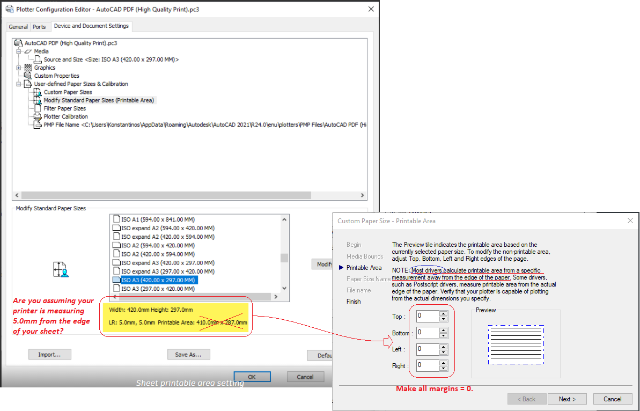Open the General tab
Screen dimensions: 640x411
click(x=18, y=26)
